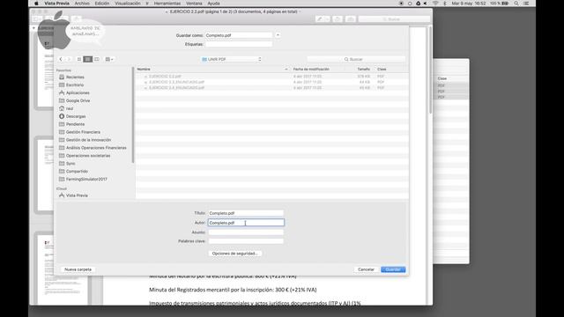Collapse the save dialog with chevron button
The width and height of the screenshot is (564, 317).
click(x=278, y=35)
